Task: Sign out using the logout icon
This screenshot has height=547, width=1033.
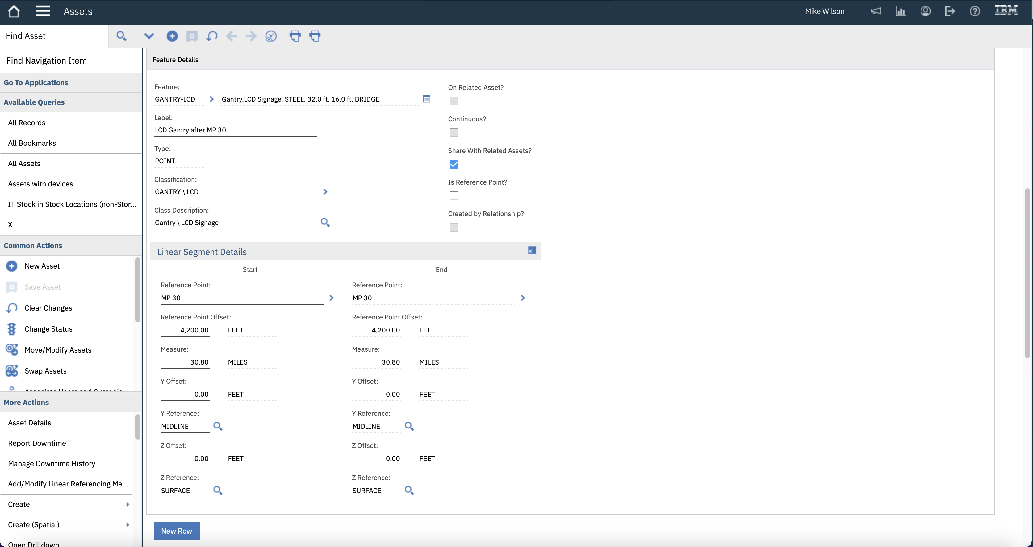Action: point(950,11)
